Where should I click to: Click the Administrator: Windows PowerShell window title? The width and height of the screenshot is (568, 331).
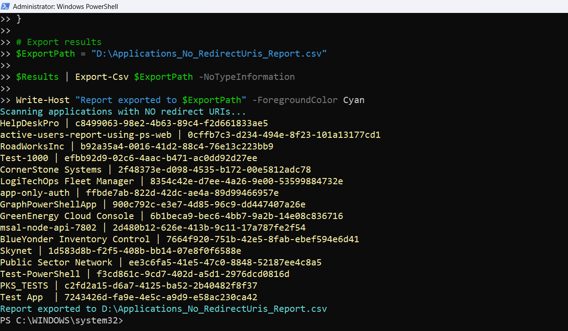pyautogui.click(x=65, y=7)
